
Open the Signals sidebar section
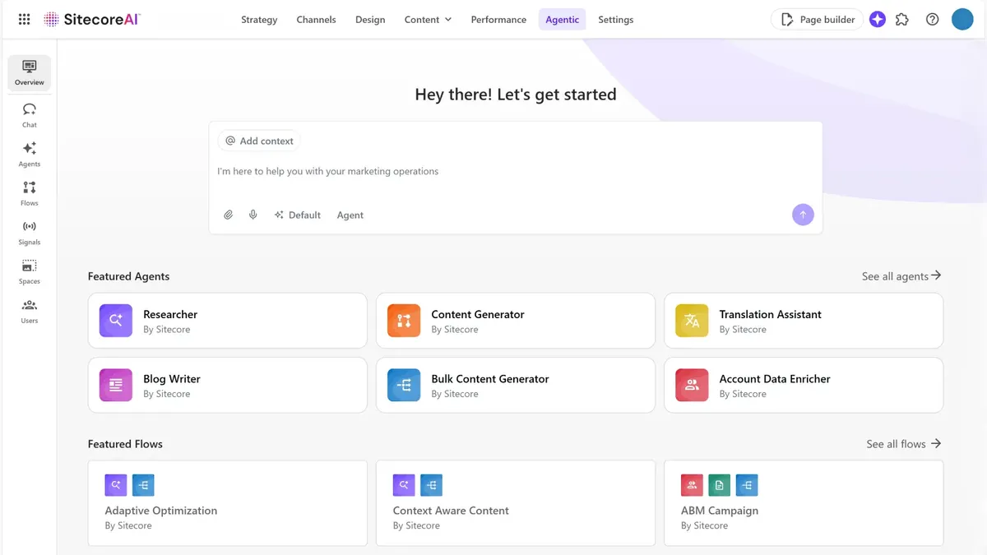tap(30, 232)
